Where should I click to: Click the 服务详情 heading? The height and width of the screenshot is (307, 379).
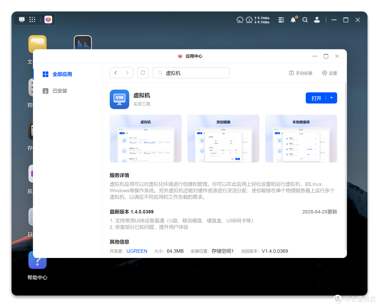tap(119, 175)
